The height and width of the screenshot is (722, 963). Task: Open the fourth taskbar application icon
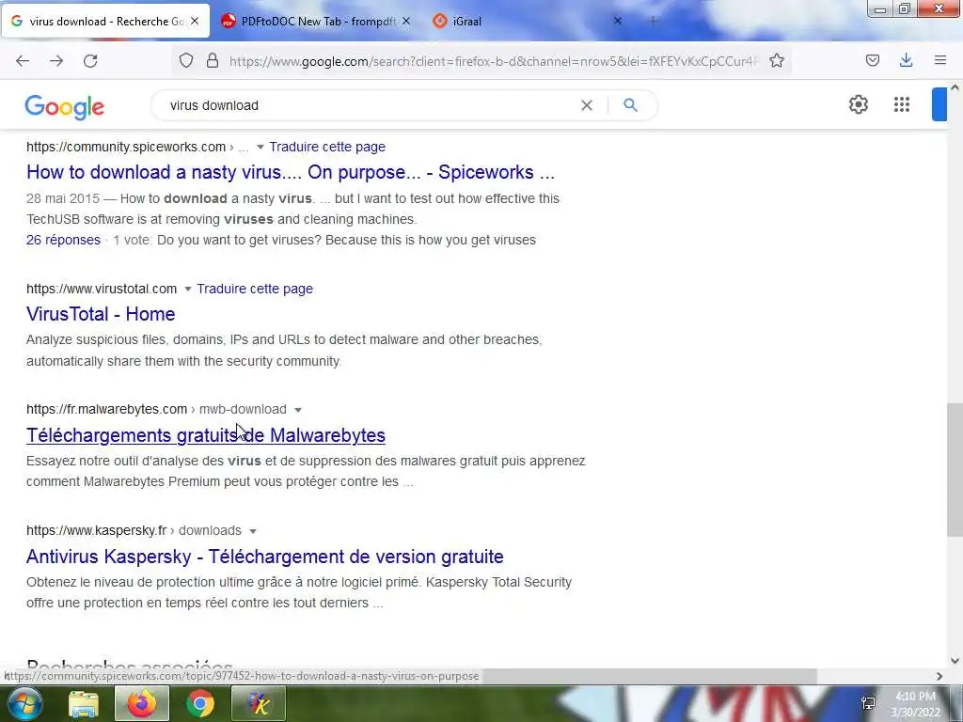coord(259,704)
